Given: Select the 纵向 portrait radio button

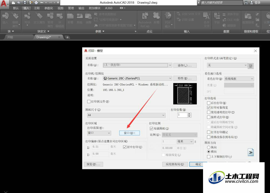Looking at the screenshot, I should tap(208, 147).
